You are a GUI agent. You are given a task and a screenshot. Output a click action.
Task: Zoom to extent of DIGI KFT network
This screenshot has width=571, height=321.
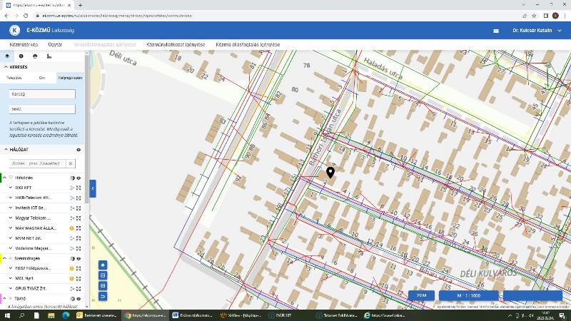pyautogui.click(x=79, y=188)
